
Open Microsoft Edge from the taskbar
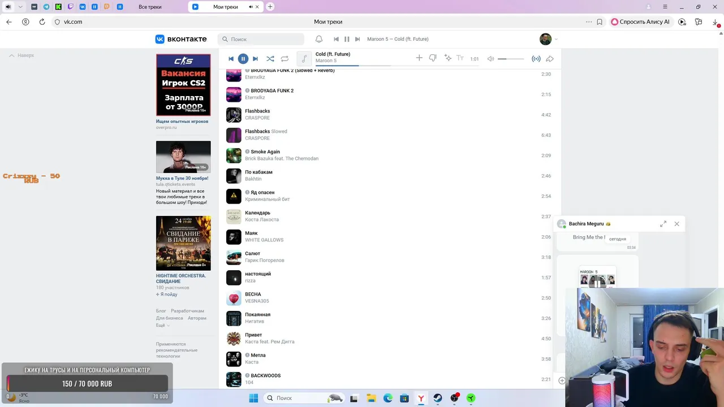point(387,398)
